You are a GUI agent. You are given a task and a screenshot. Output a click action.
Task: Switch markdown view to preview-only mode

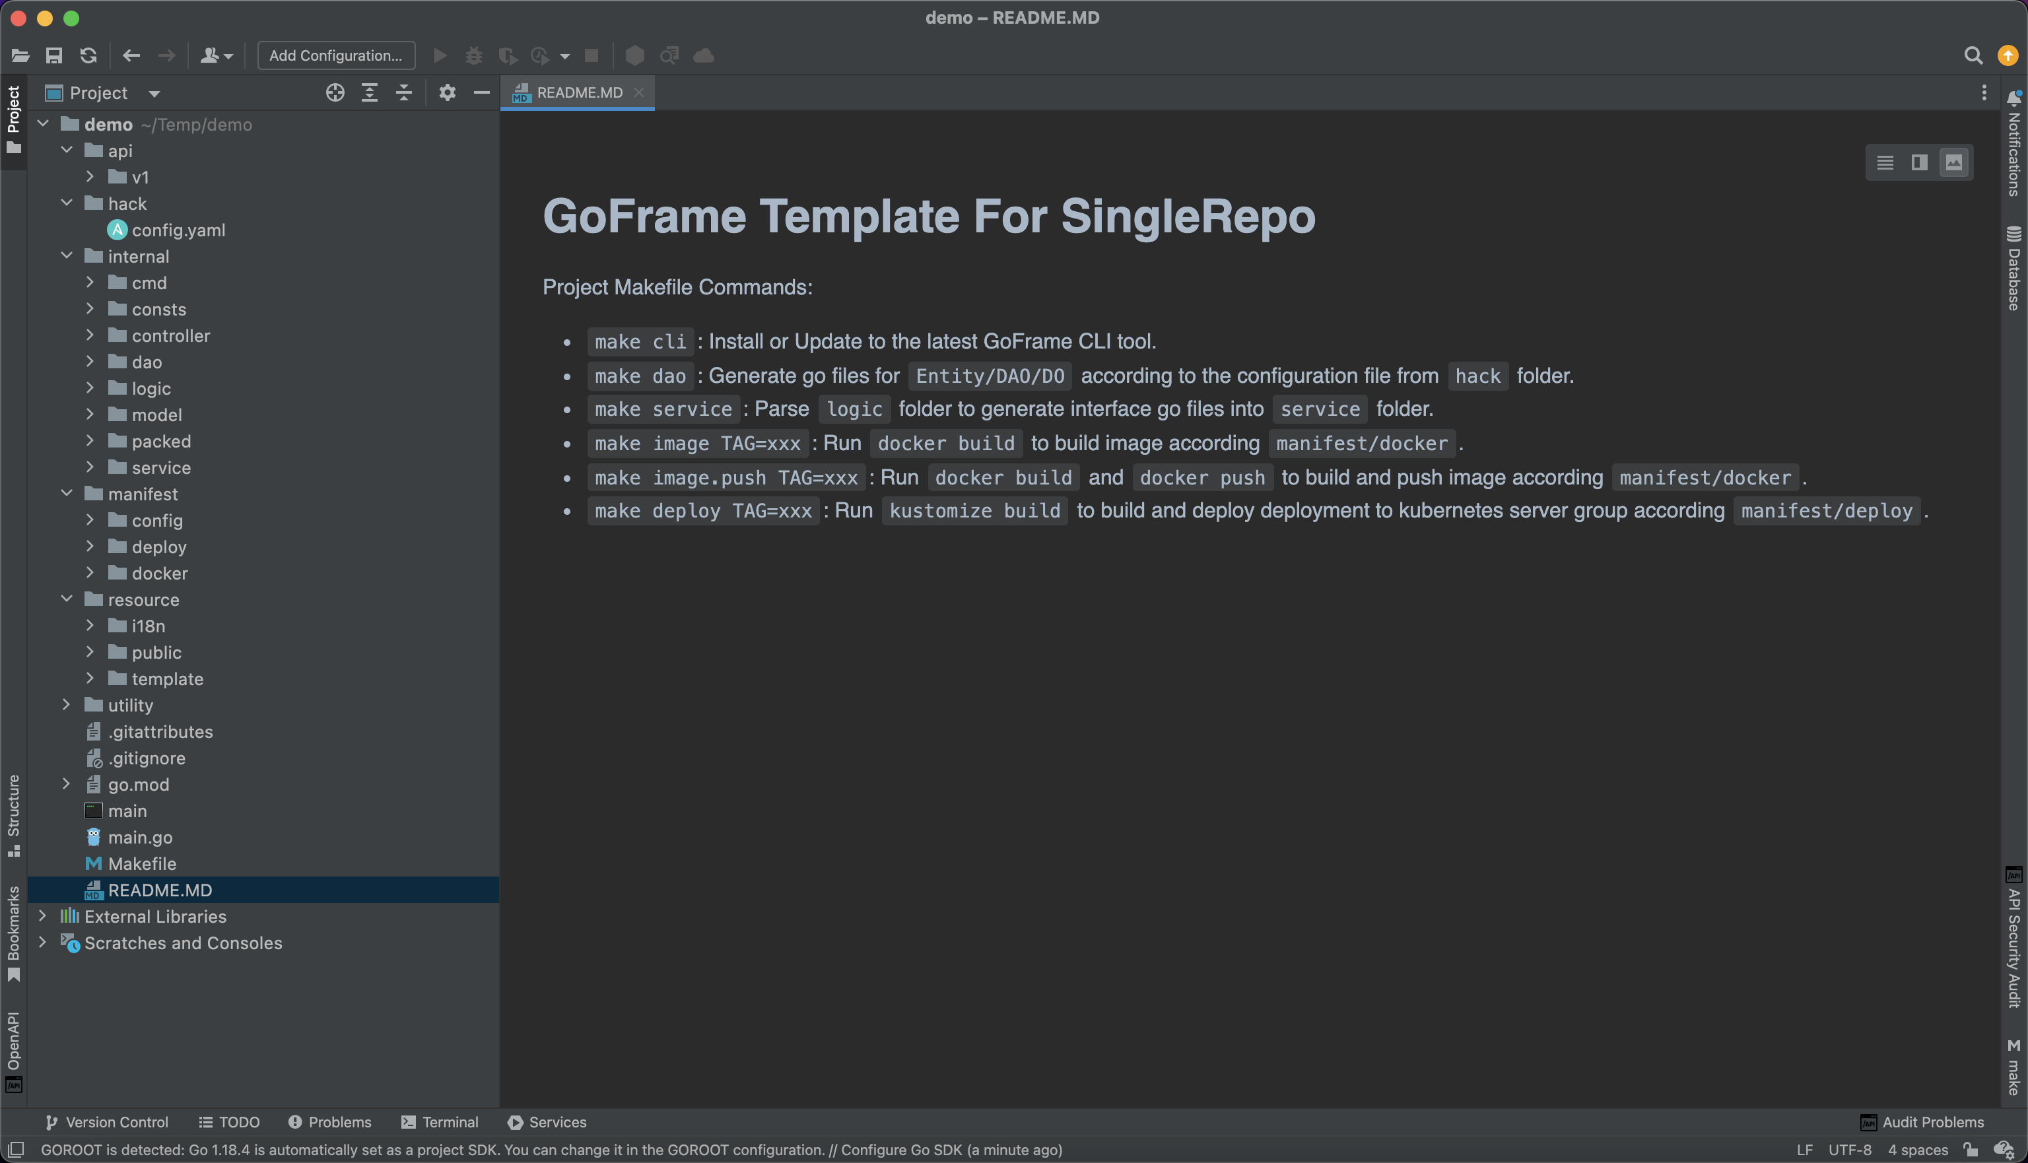click(x=1953, y=162)
